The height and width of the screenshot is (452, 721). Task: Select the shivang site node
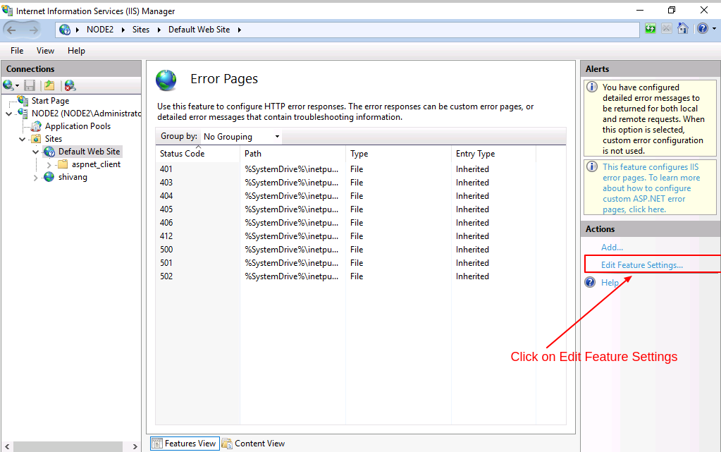[x=73, y=177]
